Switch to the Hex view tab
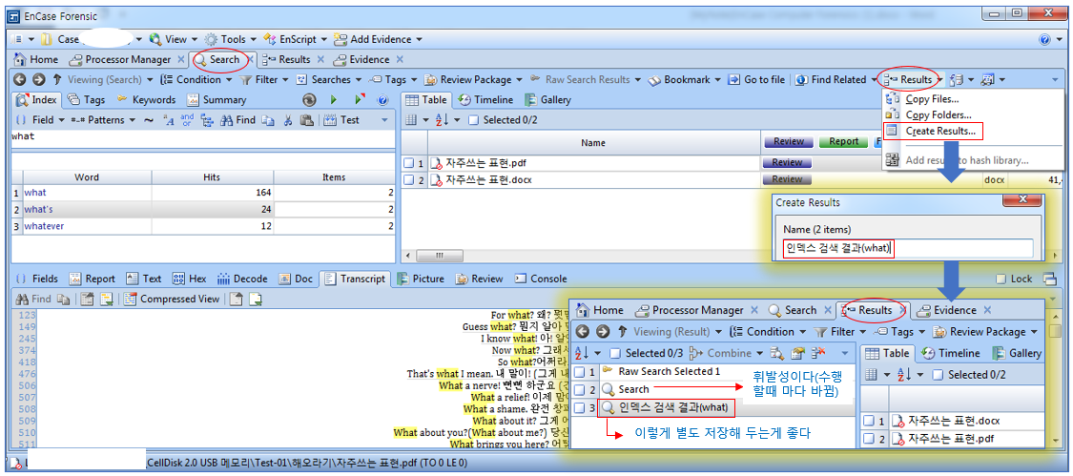 pyautogui.click(x=190, y=279)
